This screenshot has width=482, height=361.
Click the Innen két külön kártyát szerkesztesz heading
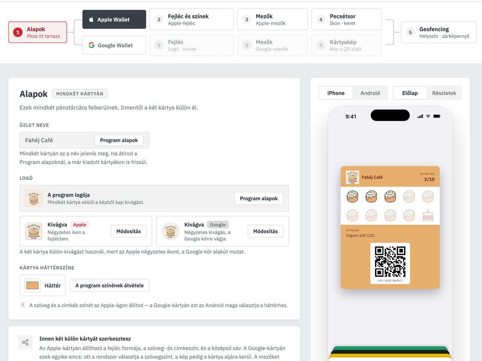pyautogui.click(x=85, y=339)
